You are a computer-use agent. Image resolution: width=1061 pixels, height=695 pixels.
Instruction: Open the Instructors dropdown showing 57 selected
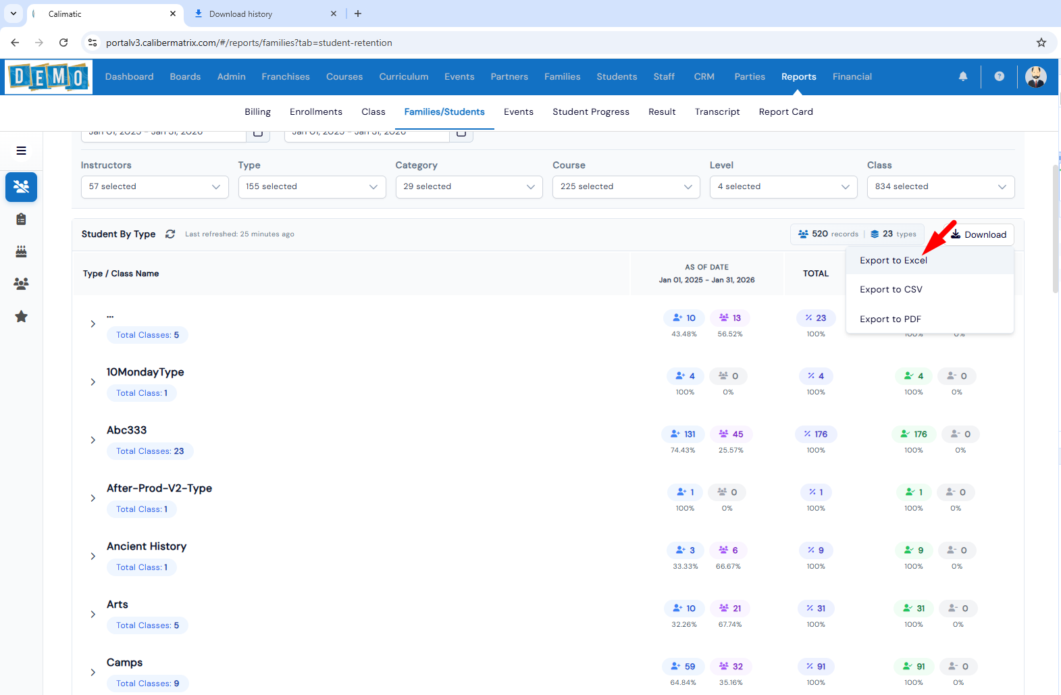(x=155, y=186)
